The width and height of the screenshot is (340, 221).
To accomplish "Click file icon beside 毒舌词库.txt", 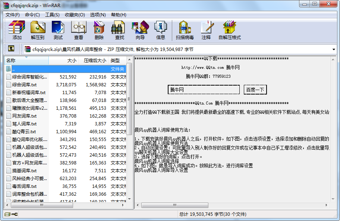I will (x=9, y=186).
